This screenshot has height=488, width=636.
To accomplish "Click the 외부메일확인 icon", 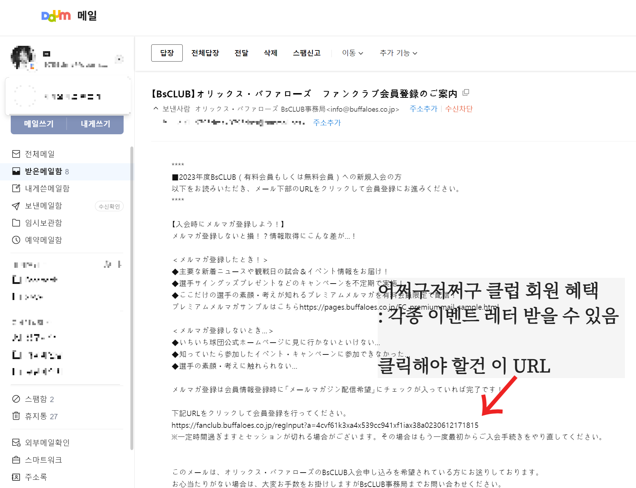I will (16, 443).
